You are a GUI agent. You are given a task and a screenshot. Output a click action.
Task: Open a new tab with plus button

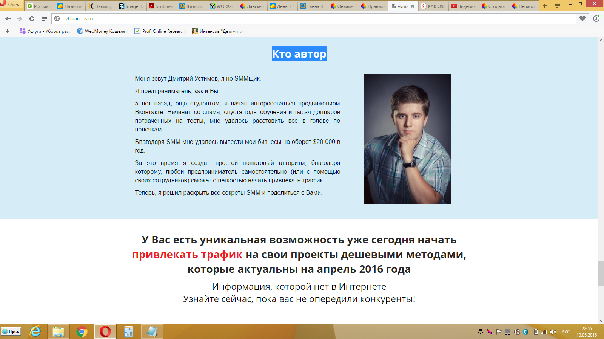tap(545, 6)
